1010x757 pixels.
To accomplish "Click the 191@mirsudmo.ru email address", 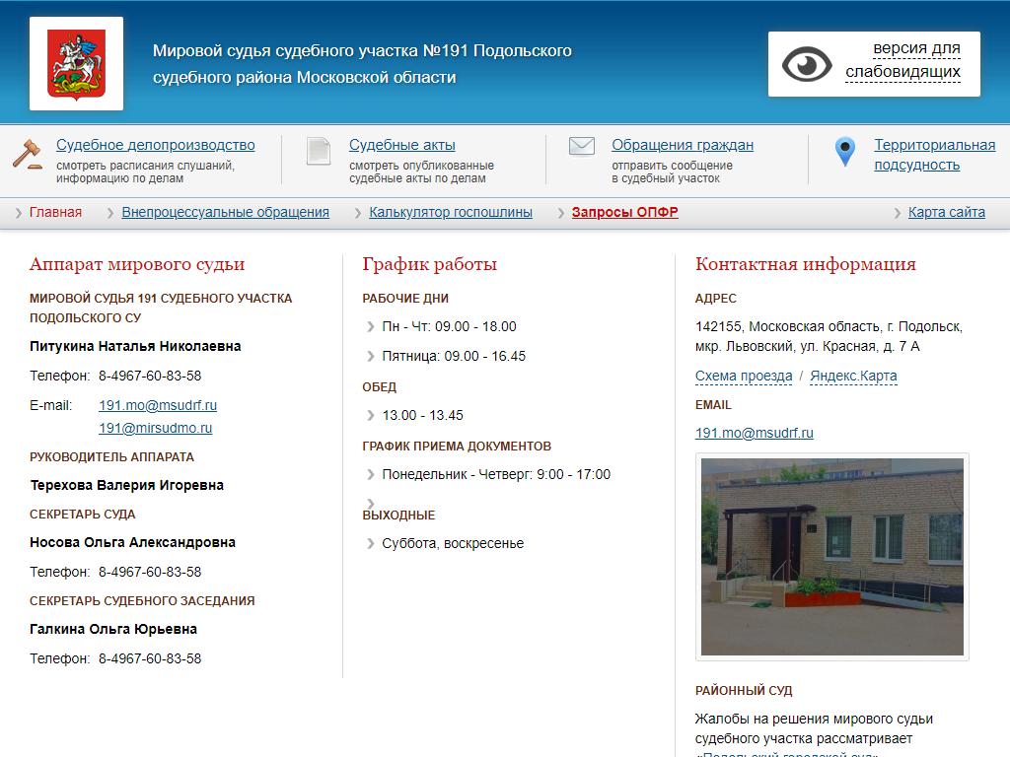I will pyautogui.click(x=155, y=428).
